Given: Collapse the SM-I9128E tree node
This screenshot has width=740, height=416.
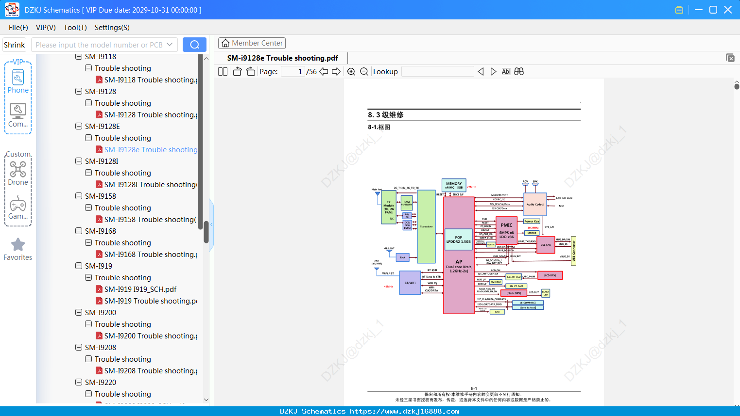Looking at the screenshot, I should coord(79,126).
